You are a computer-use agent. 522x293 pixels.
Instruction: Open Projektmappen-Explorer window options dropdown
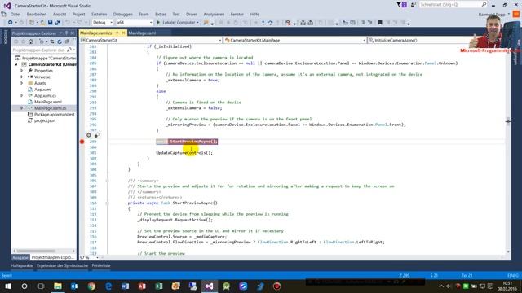coord(60,33)
